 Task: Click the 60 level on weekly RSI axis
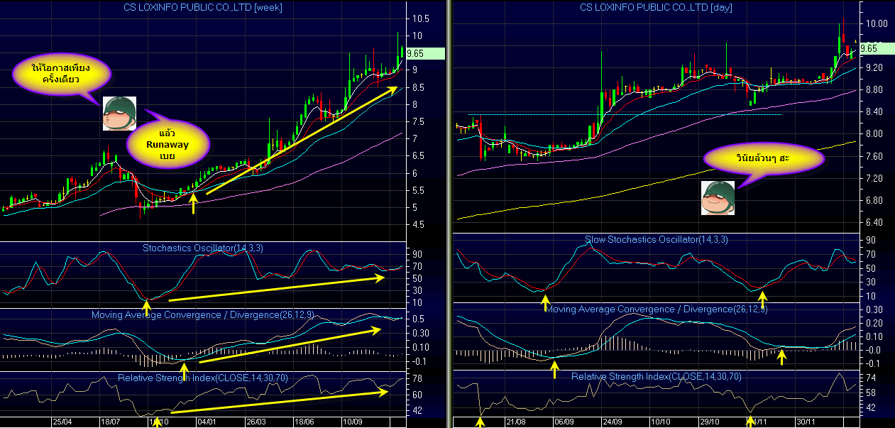coord(417,395)
